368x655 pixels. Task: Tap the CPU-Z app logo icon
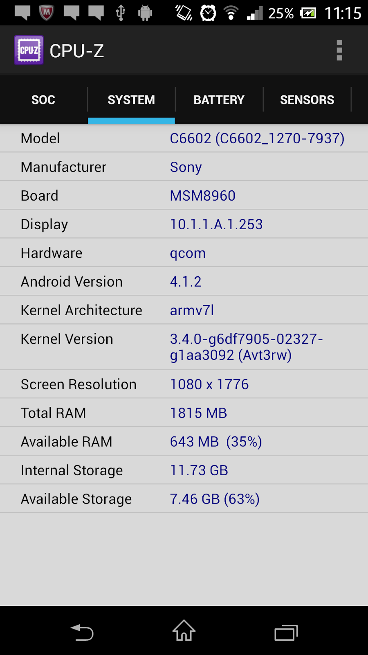29,50
